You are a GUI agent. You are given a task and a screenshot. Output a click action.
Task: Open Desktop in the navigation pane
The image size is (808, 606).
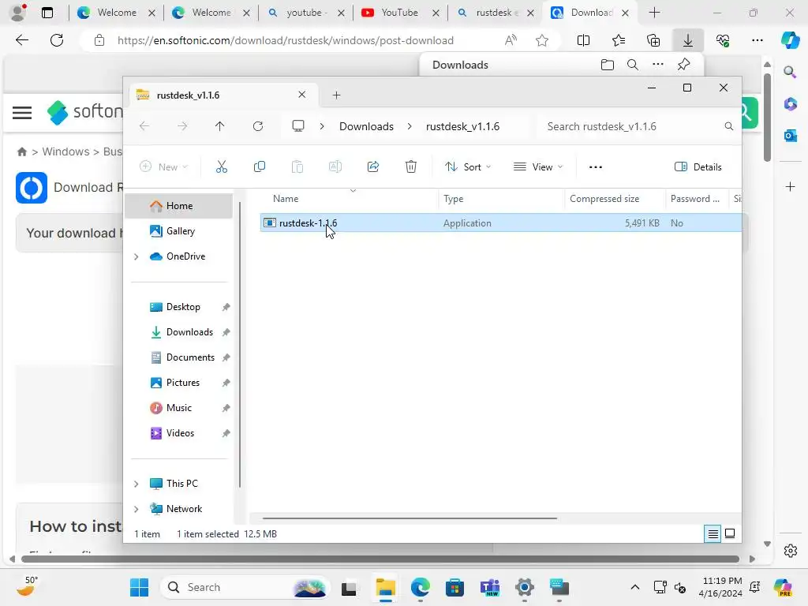183,307
